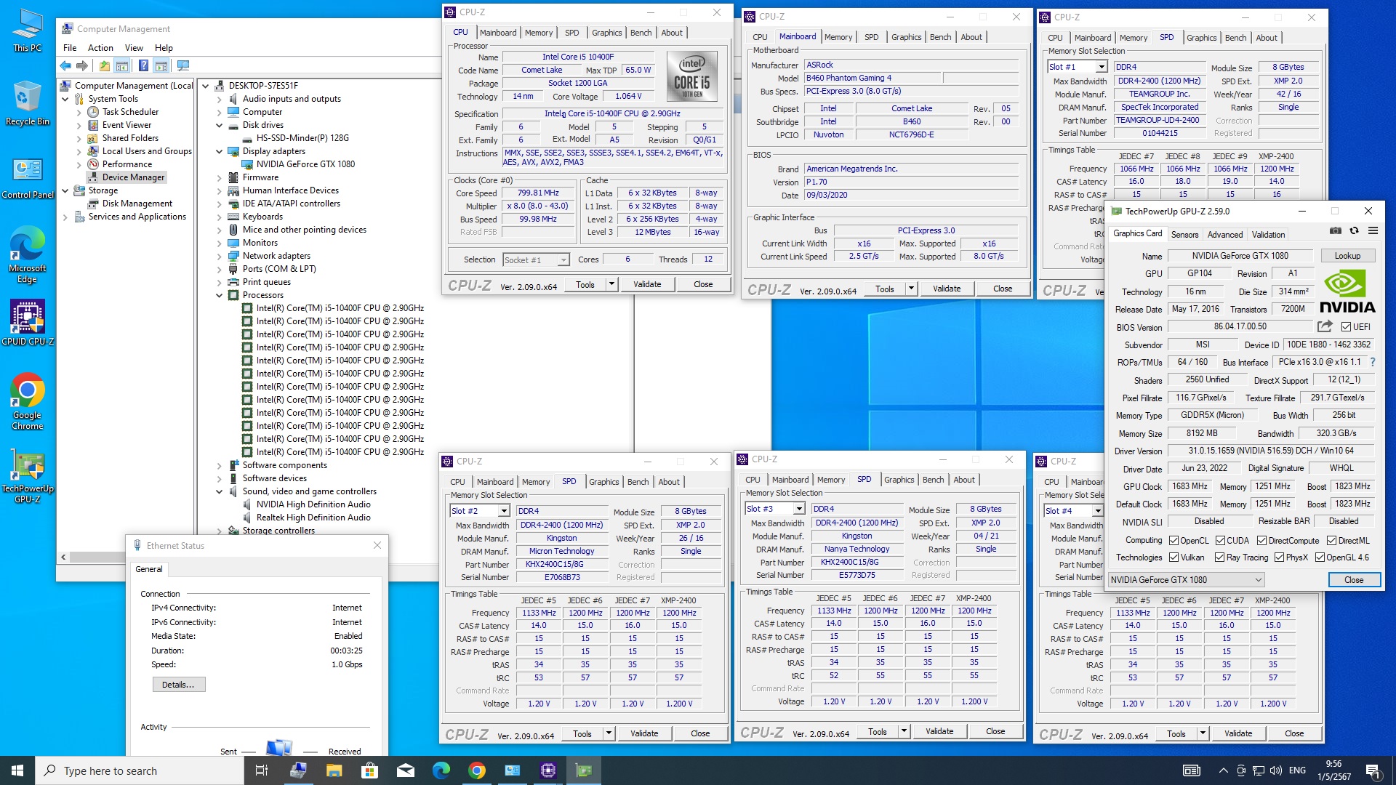Screen dimensions: 1396x785
Task: Click the Back arrow in Computer Management toolbar
Action: pos(66,66)
